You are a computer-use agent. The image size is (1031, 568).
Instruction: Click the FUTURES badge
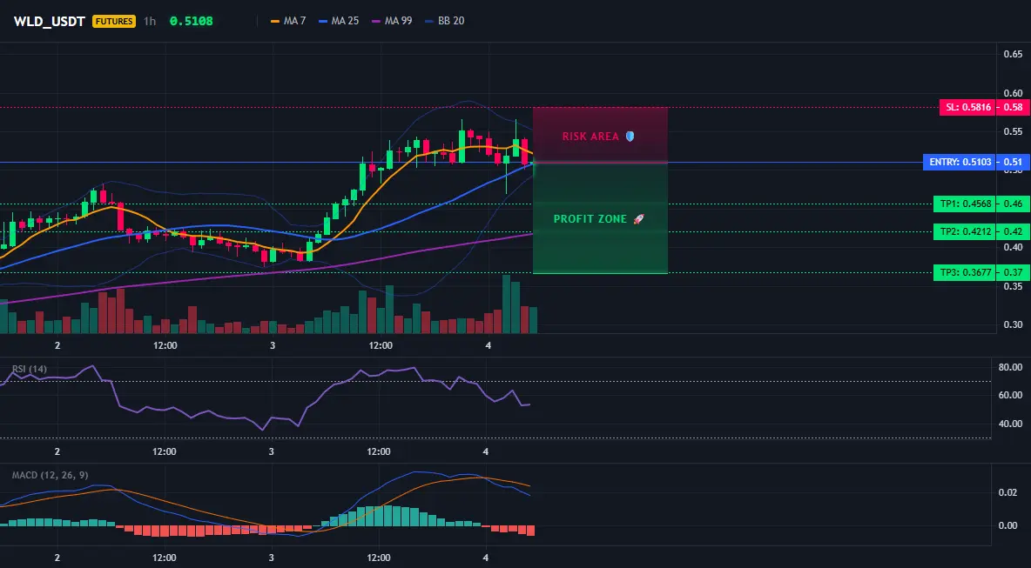(114, 21)
